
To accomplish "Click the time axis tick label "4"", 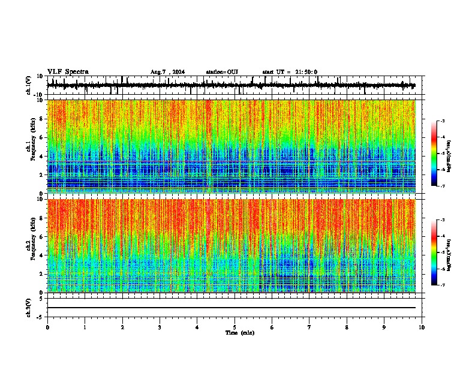I will (197, 327).
